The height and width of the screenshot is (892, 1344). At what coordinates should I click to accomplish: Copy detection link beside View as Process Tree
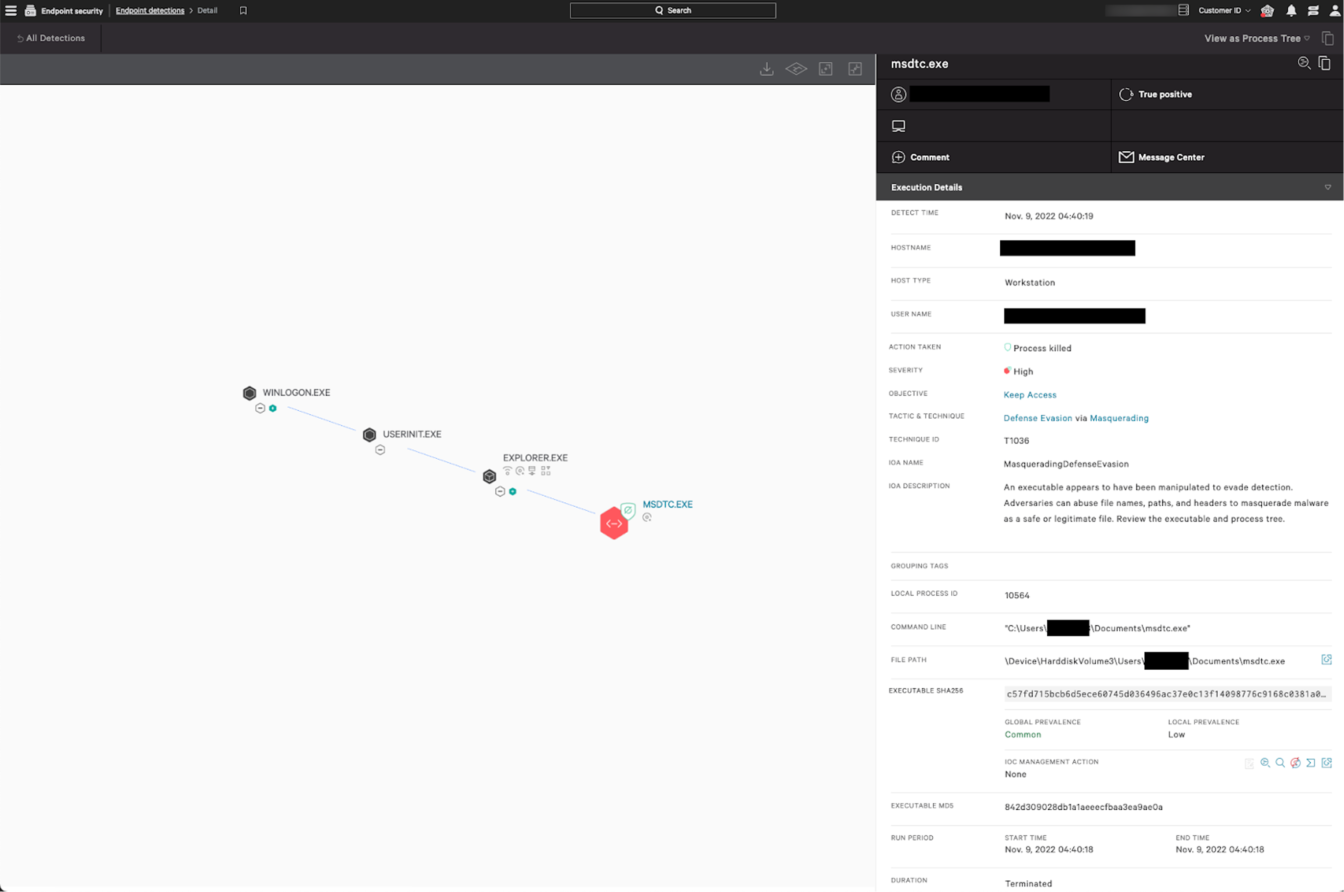coord(1327,38)
